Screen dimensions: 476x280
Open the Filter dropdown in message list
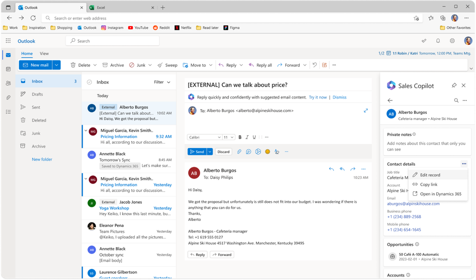[162, 82]
